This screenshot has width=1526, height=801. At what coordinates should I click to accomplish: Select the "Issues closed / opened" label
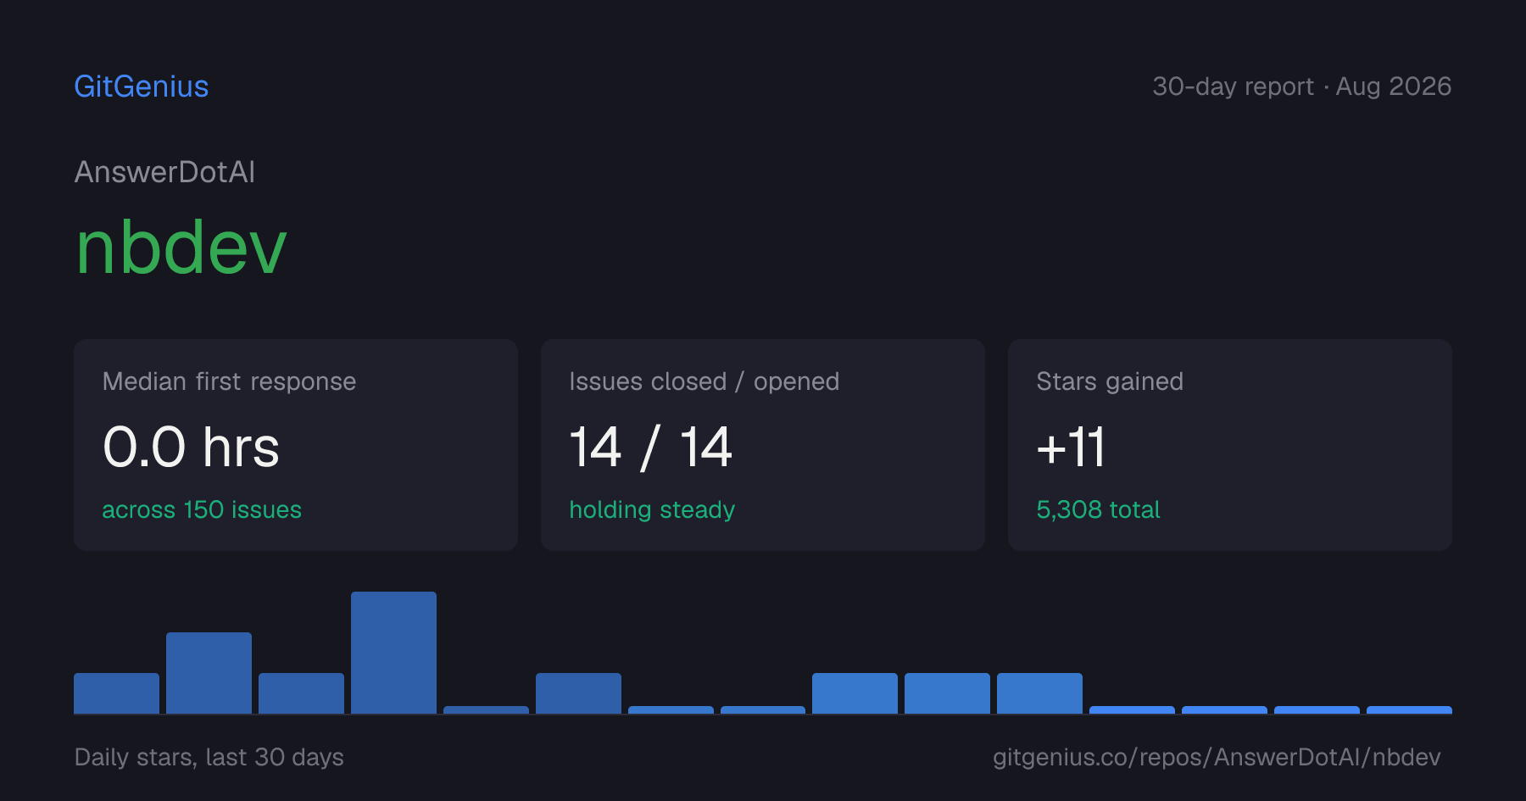pyautogui.click(x=704, y=381)
